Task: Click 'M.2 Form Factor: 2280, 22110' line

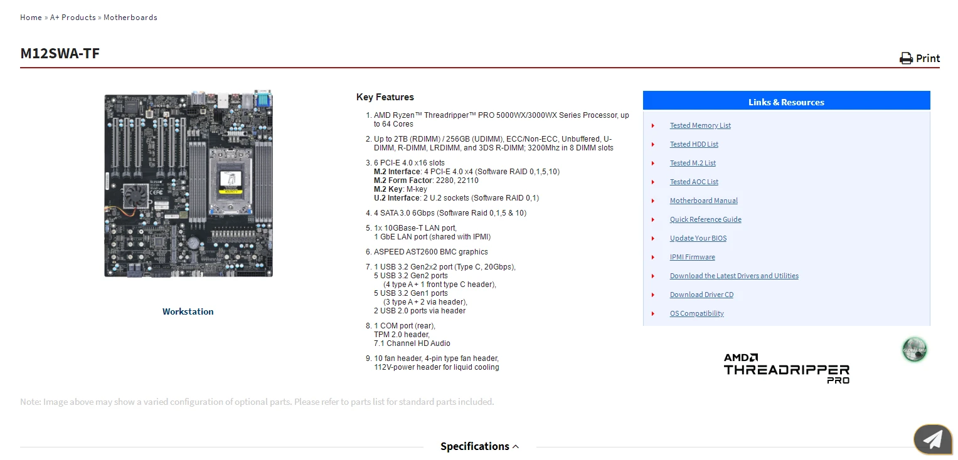Action: coord(426,180)
